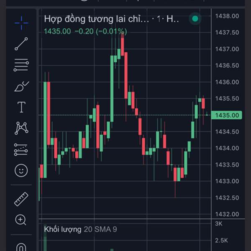Select the ruler measure tool

tap(21, 199)
